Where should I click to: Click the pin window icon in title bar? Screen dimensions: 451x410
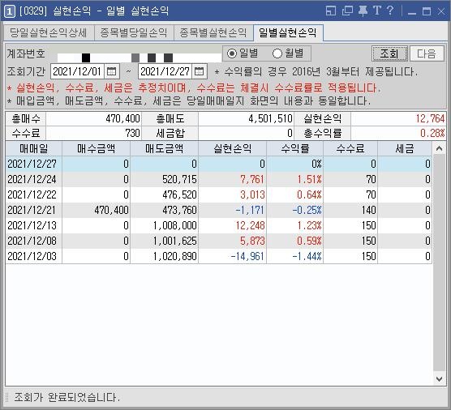point(363,11)
